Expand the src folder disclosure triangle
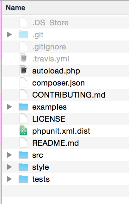The height and width of the screenshot is (204, 129). pyautogui.click(x=9, y=155)
